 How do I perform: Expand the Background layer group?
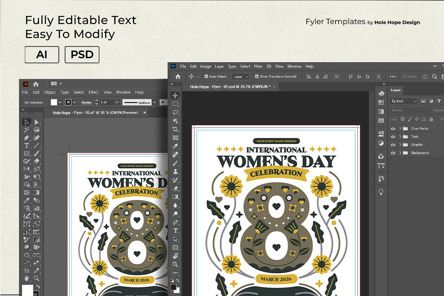pyautogui.click(x=400, y=153)
